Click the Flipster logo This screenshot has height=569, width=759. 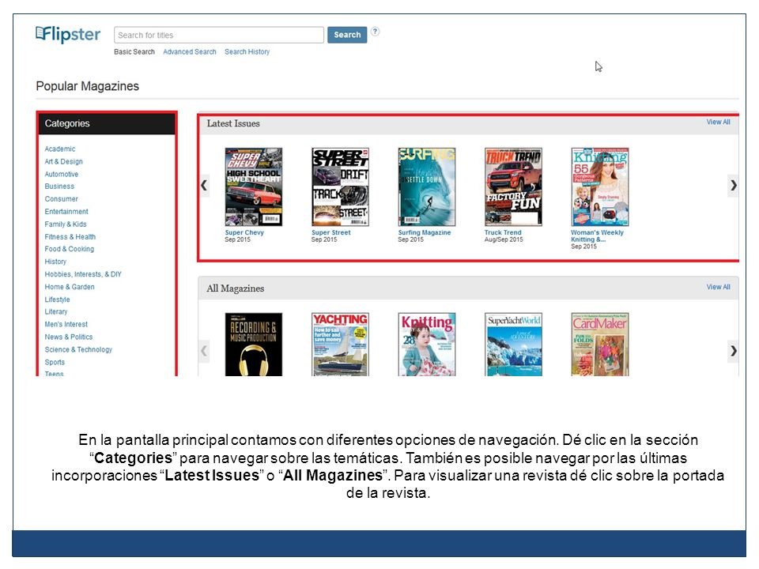[x=68, y=34]
